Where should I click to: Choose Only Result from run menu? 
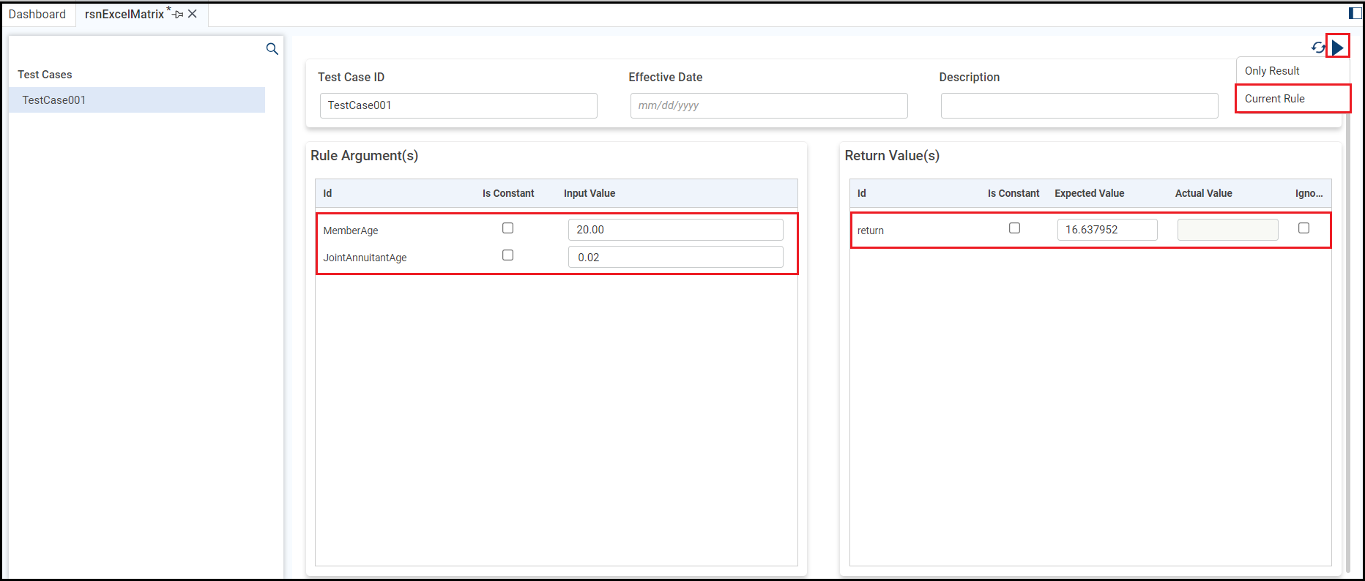(1272, 71)
